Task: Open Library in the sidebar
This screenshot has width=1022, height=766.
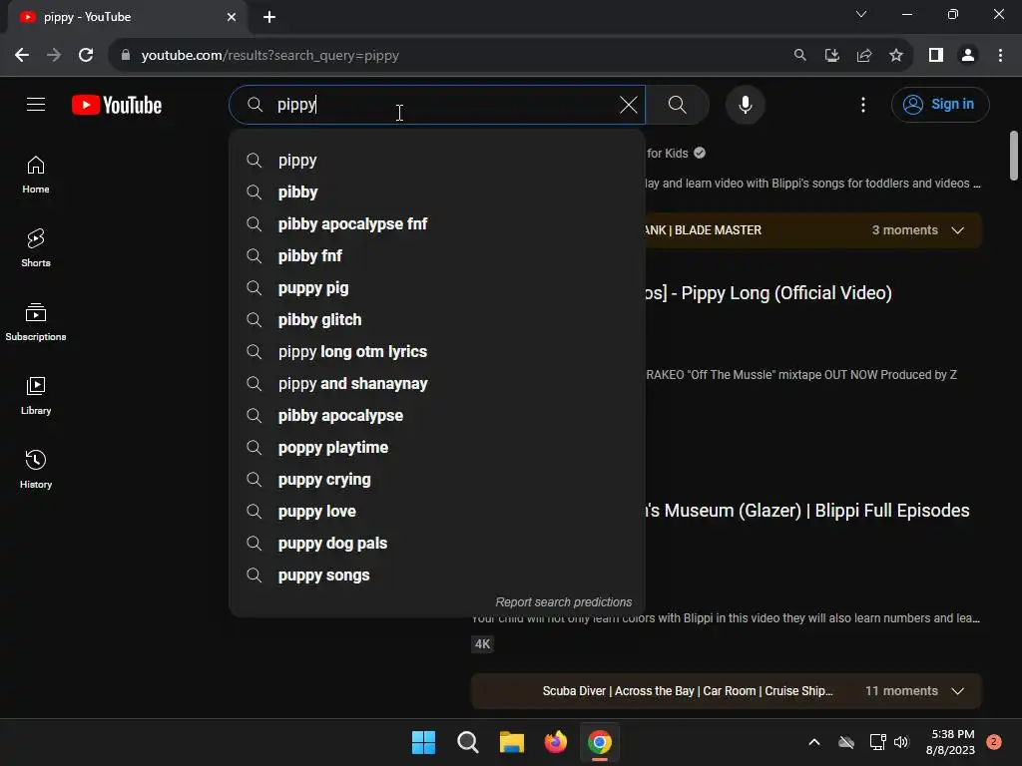Action: pos(36,395)
